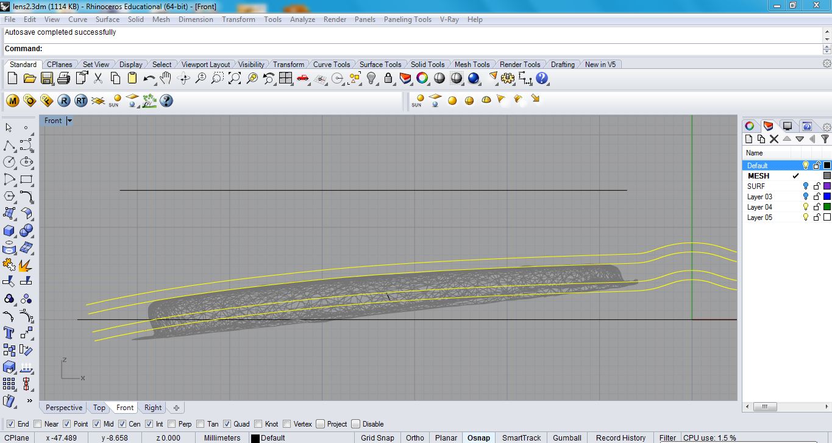The height and width of the screenshot is (443, 832).
Task: Toggle the Point osnap checkbox
Action: [67, 424]
